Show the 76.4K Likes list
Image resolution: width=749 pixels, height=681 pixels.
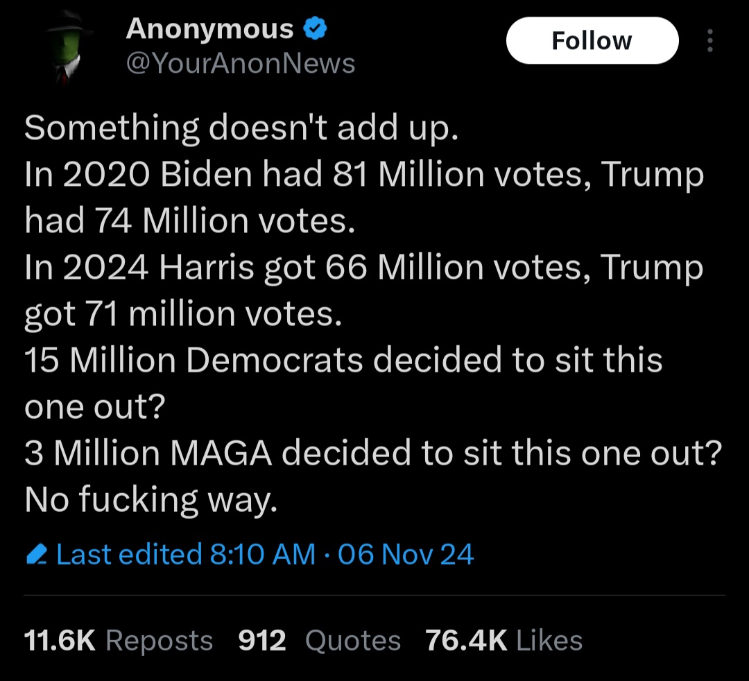pyautogui.click(x=503, y=640)
